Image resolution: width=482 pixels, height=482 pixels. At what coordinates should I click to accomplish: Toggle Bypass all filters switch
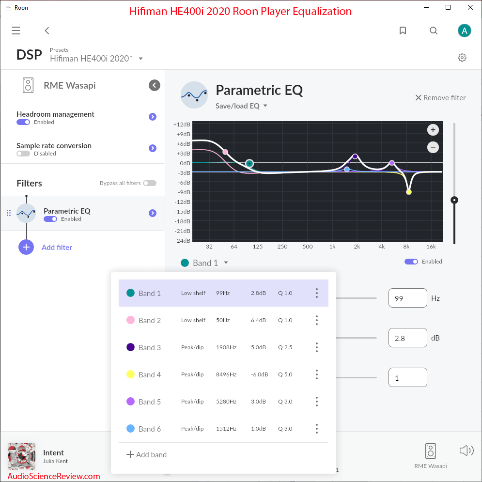pyautogui.click(x=150, y=183)
